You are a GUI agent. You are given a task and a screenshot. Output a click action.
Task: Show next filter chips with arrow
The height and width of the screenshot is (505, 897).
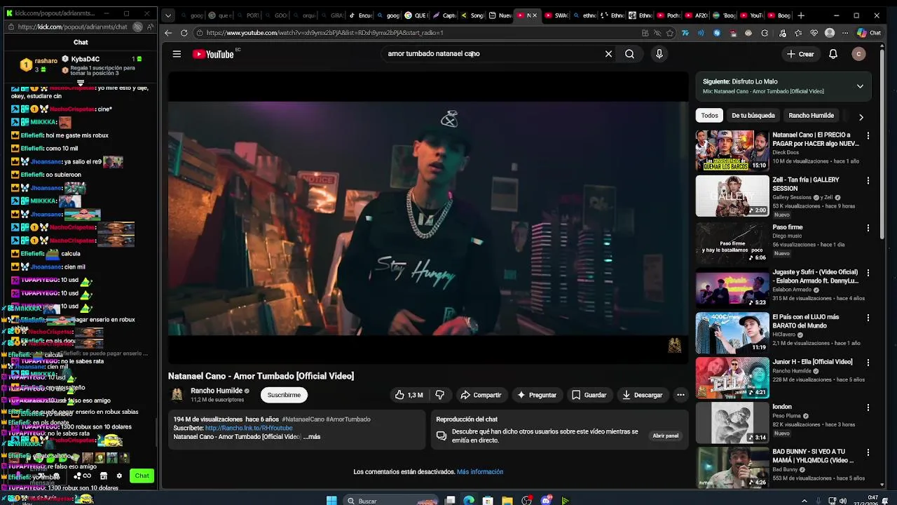pyautogui.click(x=861, y=116)
